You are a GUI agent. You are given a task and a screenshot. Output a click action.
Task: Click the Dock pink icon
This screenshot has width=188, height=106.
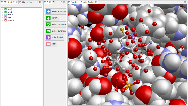[x=48, y=44]
